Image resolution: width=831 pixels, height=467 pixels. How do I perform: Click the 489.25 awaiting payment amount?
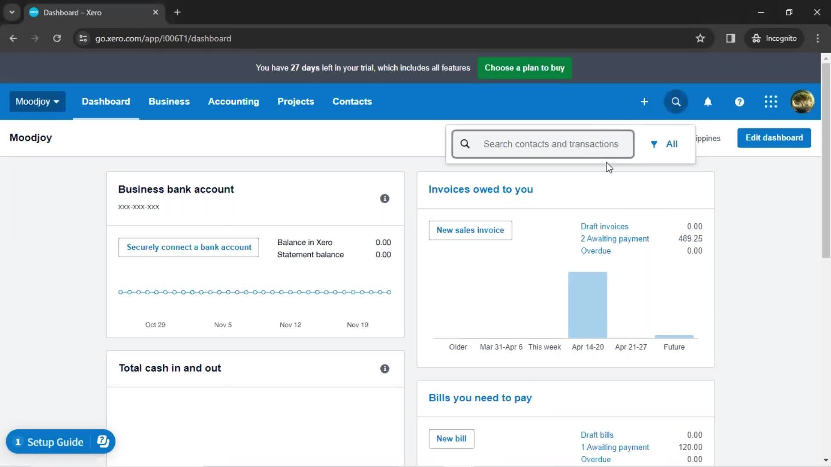(690, 239)
